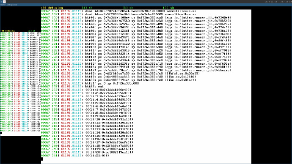292x164 pixels.
Task: Switch to workspace 2 in top panel
Action: point(4,2)
